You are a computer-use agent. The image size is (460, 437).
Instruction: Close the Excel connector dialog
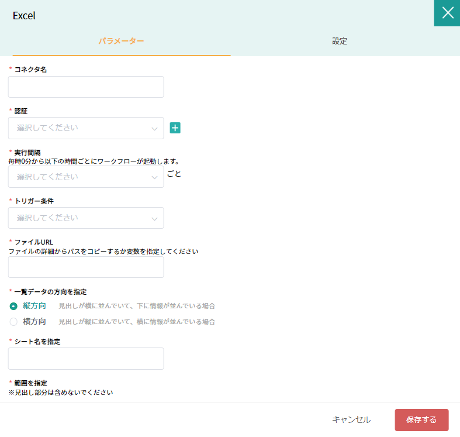pyautogui.click(x=447, y=13)
